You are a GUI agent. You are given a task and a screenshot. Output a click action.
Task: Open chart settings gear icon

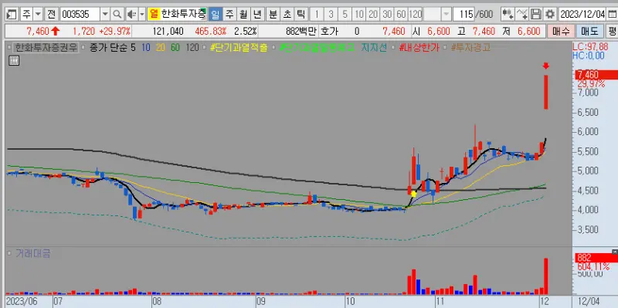pos(550,15)
